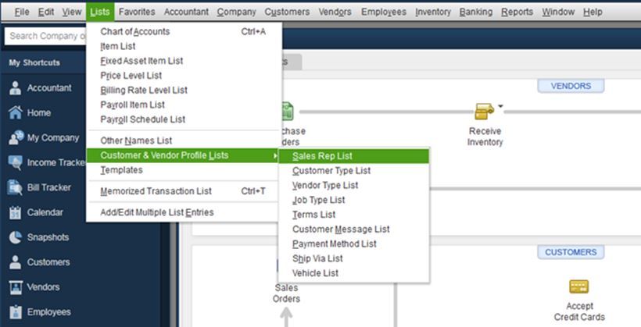Choose Ship Via List in submenu
This screenshot has height=327, width=641.
pyautogui.click(x=354, y=259)
